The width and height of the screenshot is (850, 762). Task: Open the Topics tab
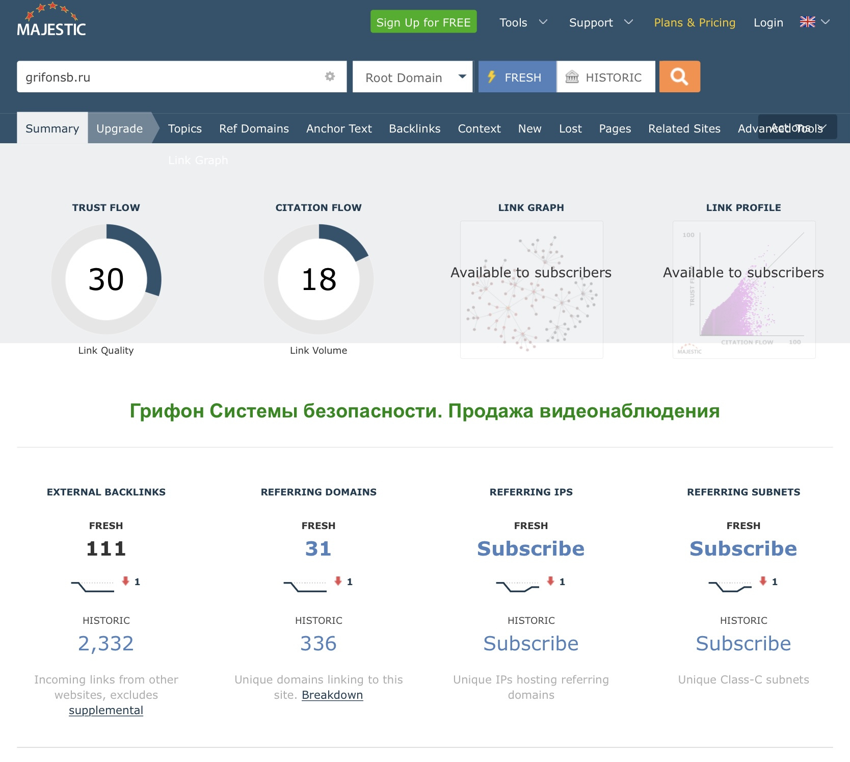(185, 128)
